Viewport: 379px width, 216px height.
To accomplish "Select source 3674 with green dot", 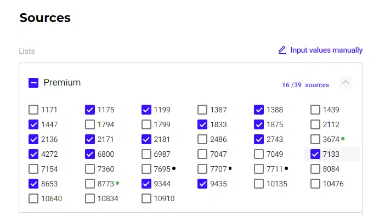I will 315,139.
